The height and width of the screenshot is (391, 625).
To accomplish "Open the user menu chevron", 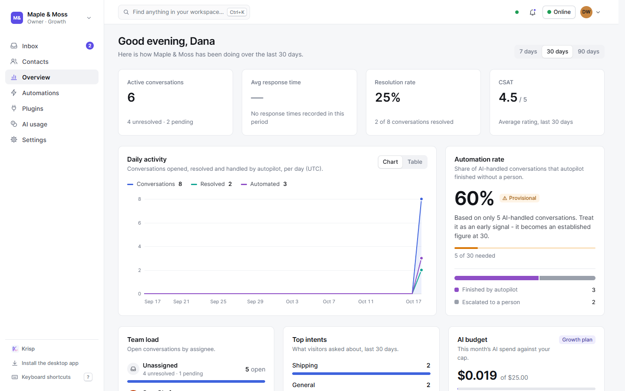I will click(598, 12).
